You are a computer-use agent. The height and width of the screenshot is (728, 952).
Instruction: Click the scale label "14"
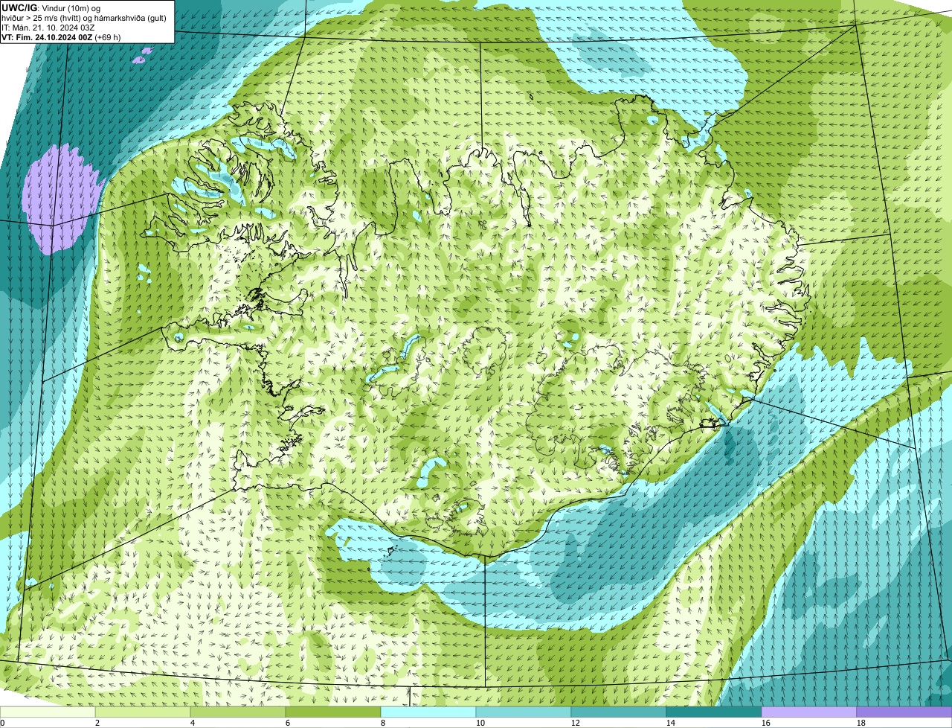click(x=671, y=723)
